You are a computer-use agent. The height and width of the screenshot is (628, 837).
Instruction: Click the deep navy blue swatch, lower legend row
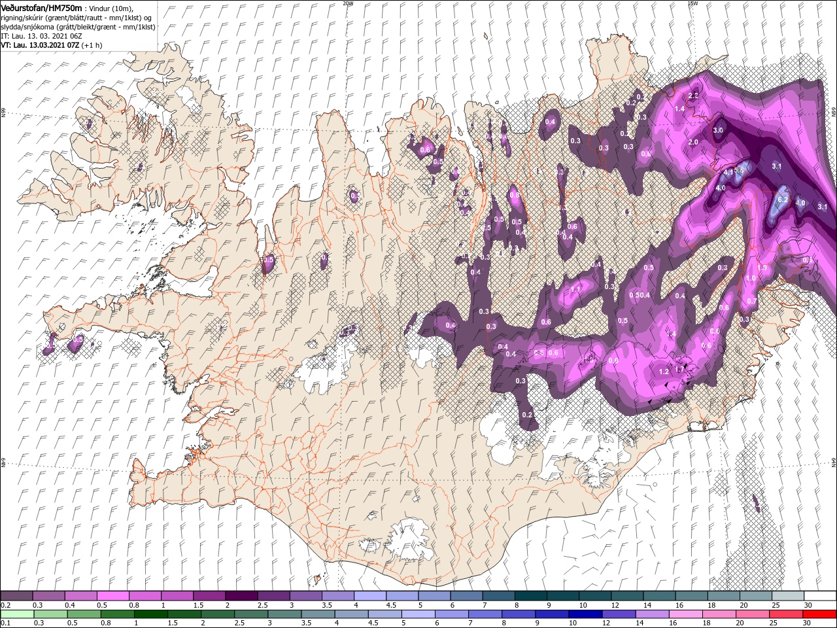point(585,614)
